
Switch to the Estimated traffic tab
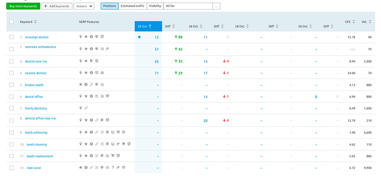point(132,6)
